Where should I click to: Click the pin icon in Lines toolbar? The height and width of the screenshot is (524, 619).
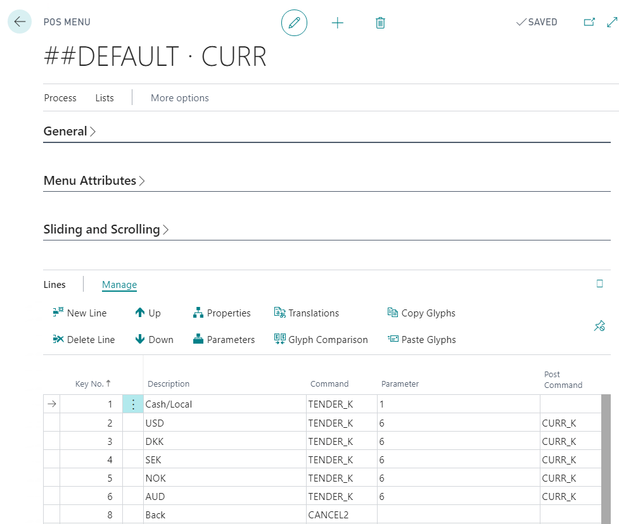pyautogui.click(x=599, y=326)
